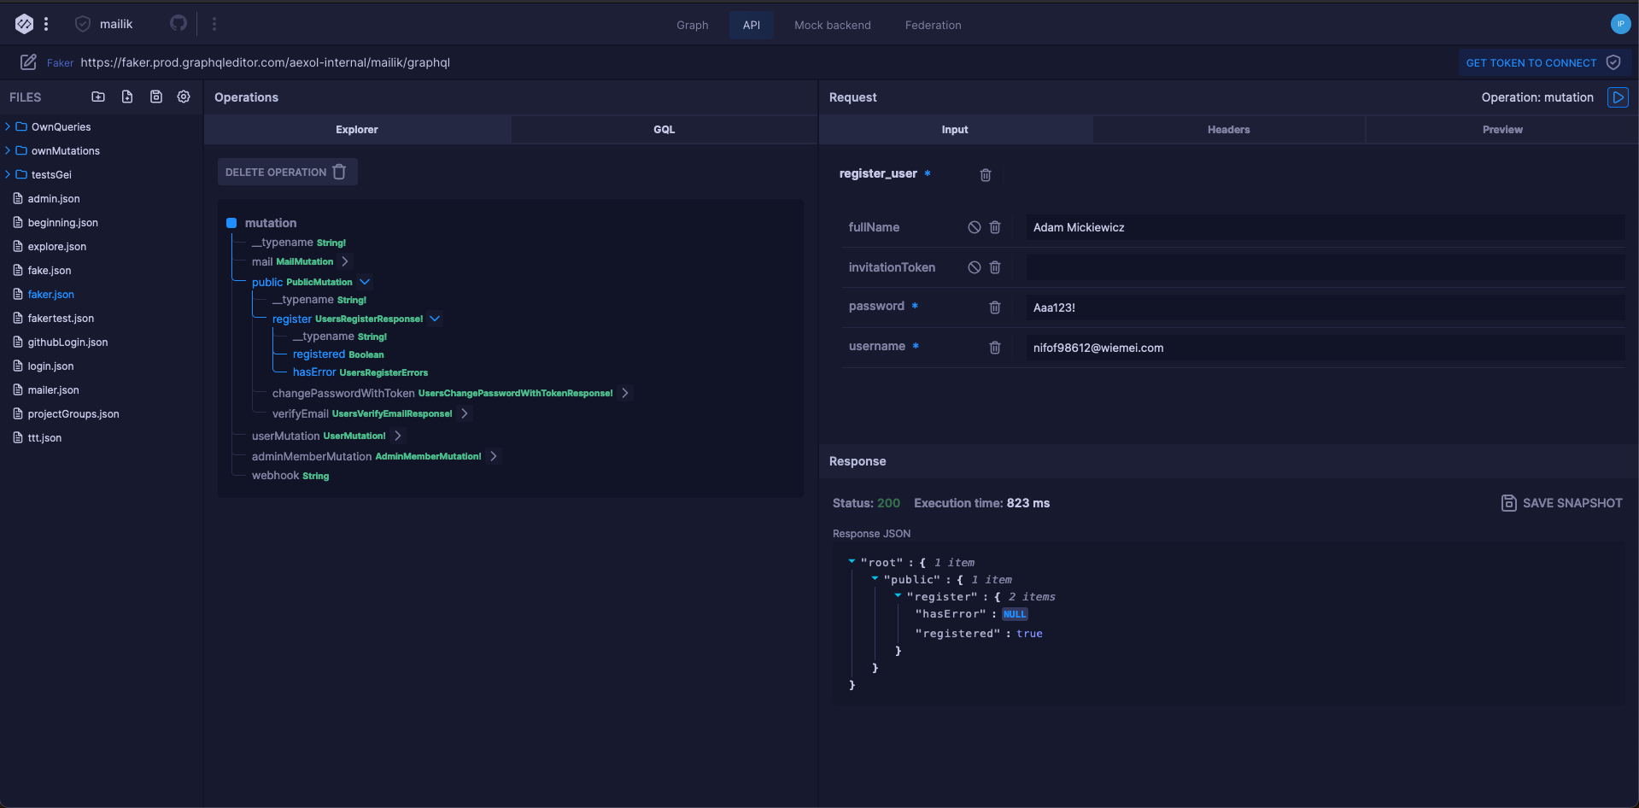Screen dimensions: 1639x808
Task: Open the GitHub icon in top bar
Action: click(x=179, y=23)
